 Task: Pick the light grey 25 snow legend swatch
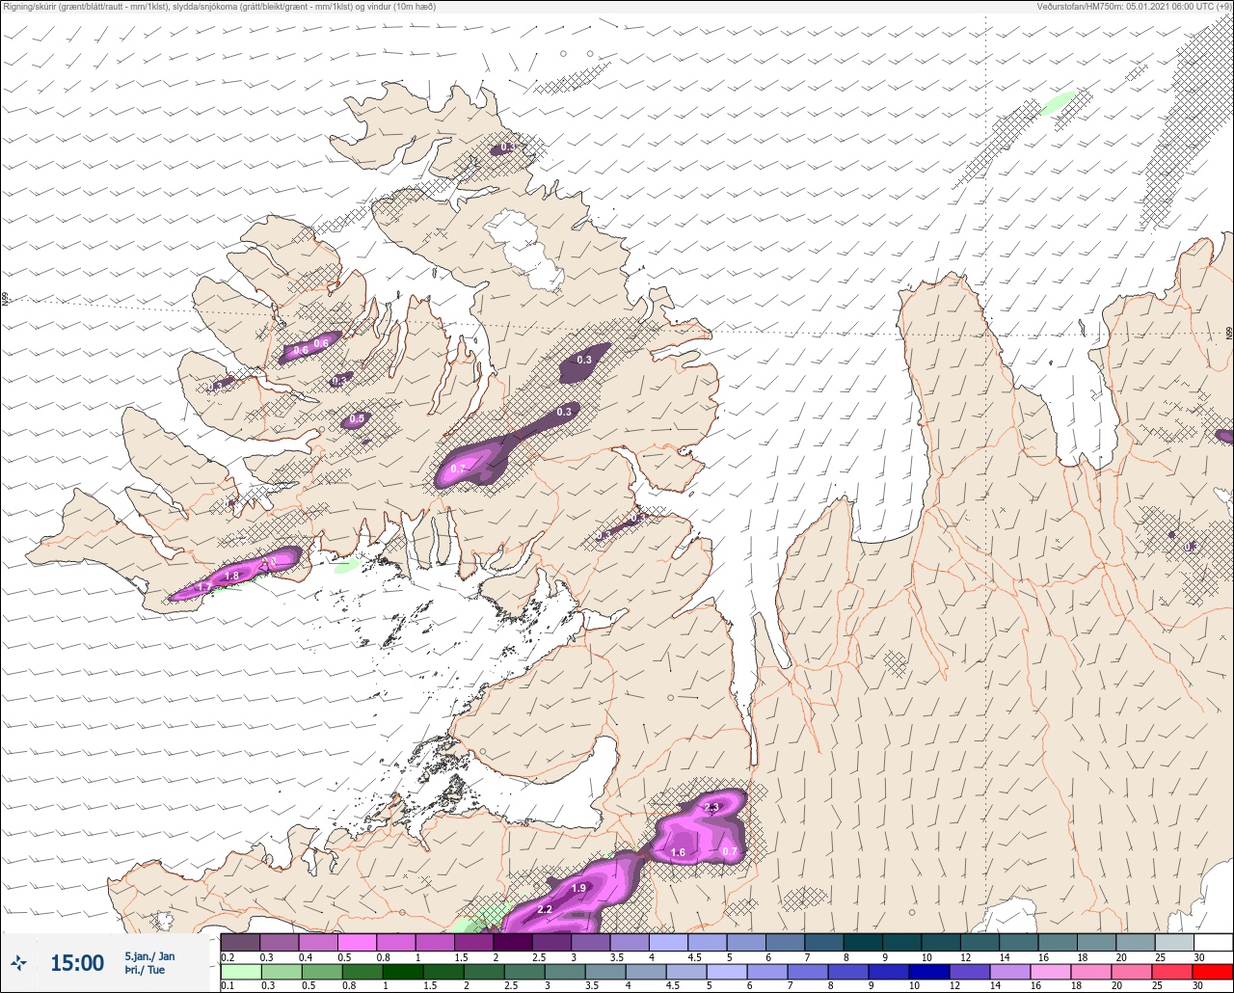(x=1173, y=942)
